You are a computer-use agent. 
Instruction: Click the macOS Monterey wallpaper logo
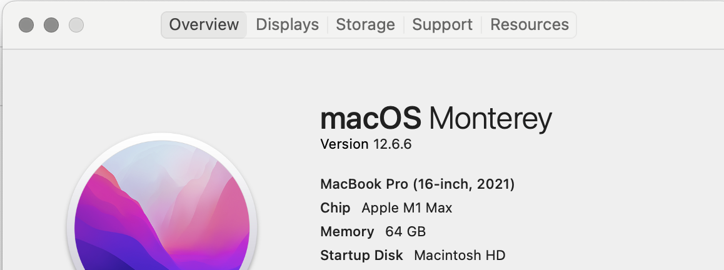click(x=162, y=203)
